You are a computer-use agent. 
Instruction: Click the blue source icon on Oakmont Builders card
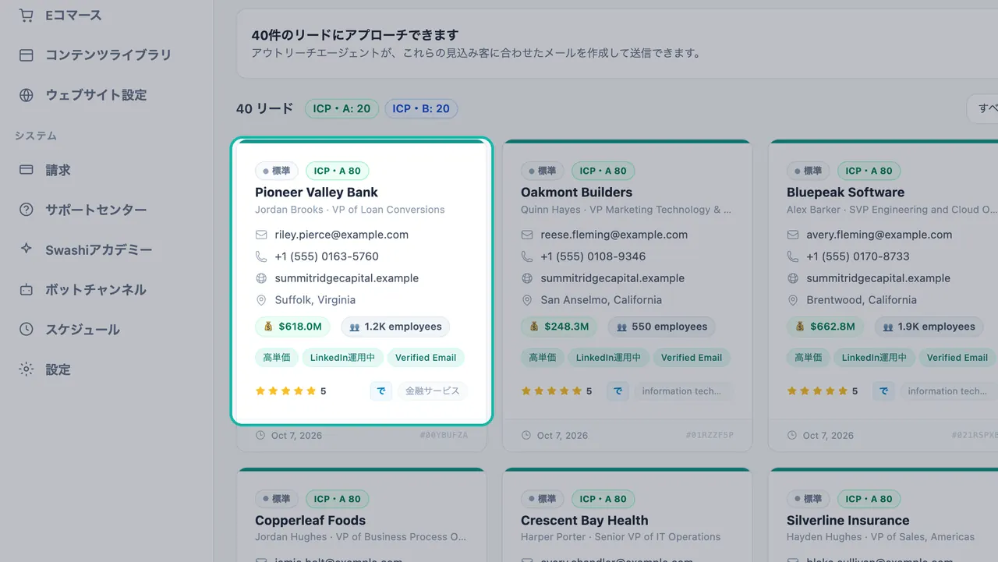tap(618, 391)
